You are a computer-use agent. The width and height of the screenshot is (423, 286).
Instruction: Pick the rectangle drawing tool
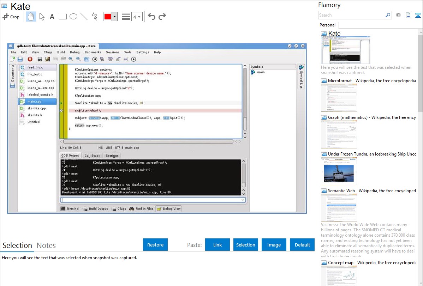62,17
